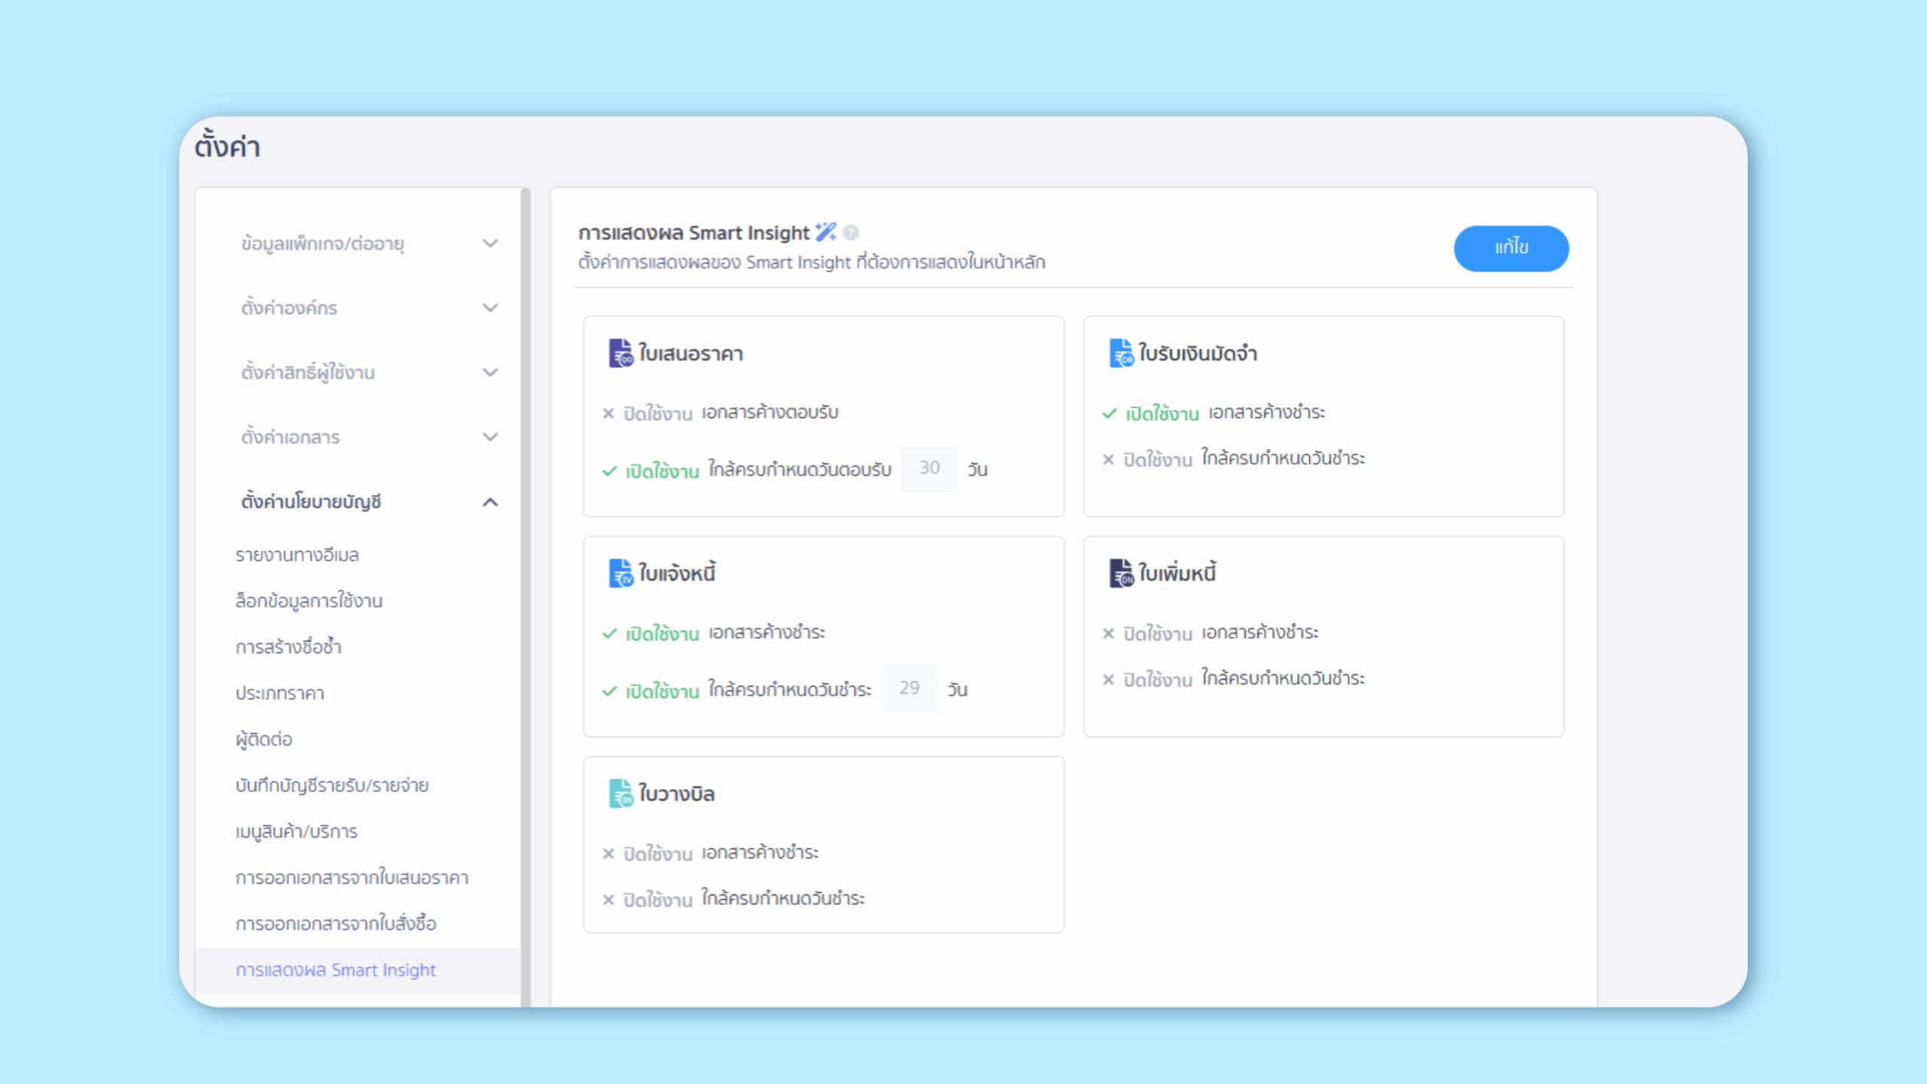Click the green checkmark for ใบรับเงินมัดจำ เอกสารค้างชำระ
The width and height of the screenshot is (1927, 1084).
pyautogui.click(x=1109, y=413)
